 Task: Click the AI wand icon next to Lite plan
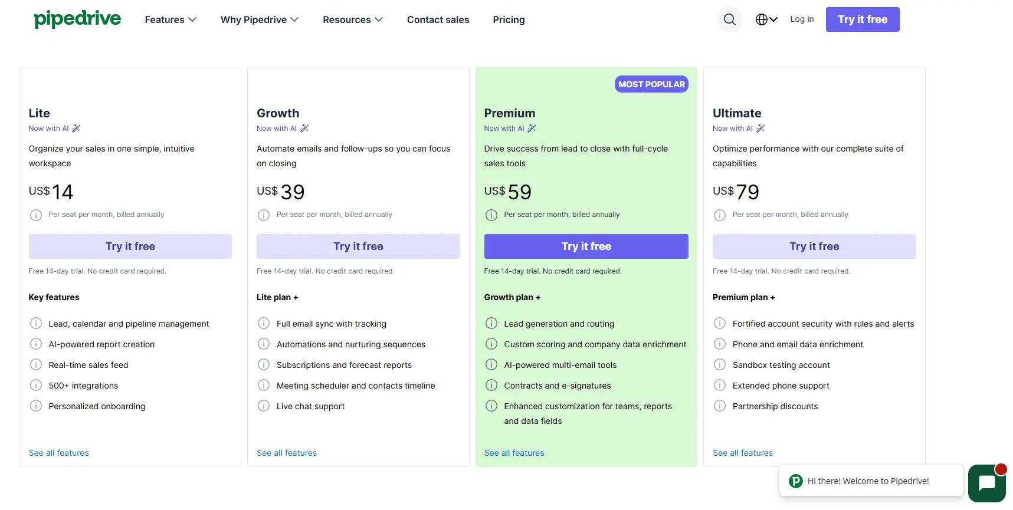coord(77,128)
